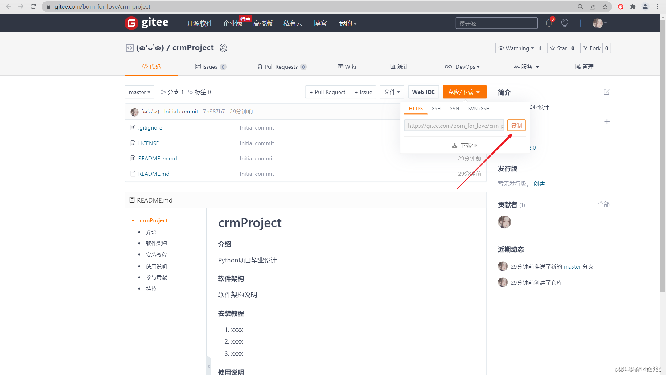Click the plus icon in top navbar

[580, 23]
